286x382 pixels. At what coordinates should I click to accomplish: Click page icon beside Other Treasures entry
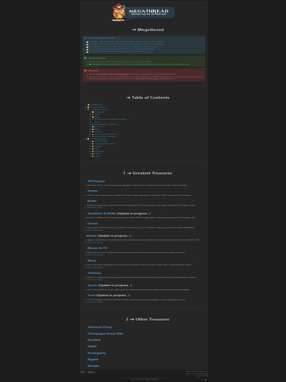(x=88, y=139)
